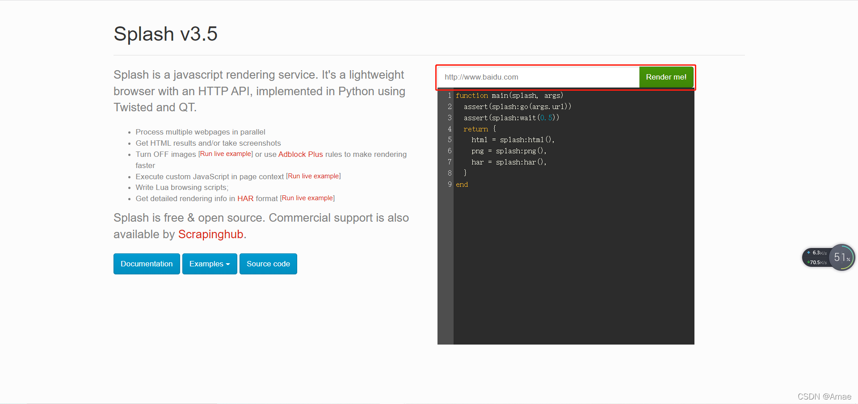Run live example for custom JavaScript execution

(x=313, y=176)
